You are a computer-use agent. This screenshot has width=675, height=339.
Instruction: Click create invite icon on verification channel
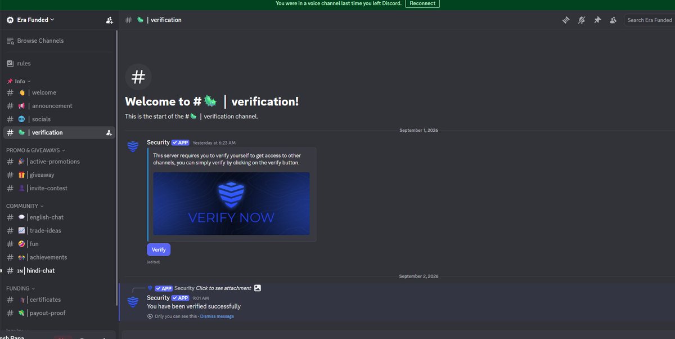(x=109, y=133)
